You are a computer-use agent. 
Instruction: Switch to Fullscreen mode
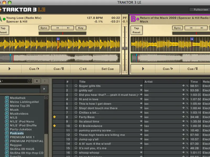201,10
